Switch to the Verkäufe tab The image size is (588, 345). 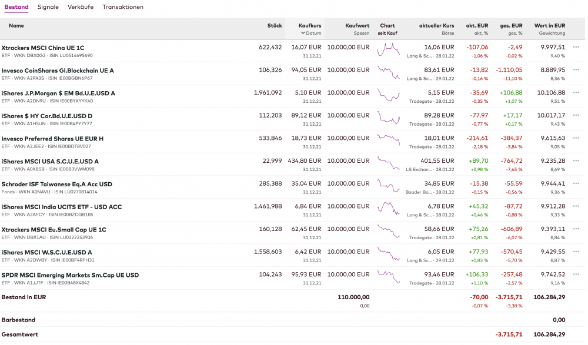click(x=81, y=7)
